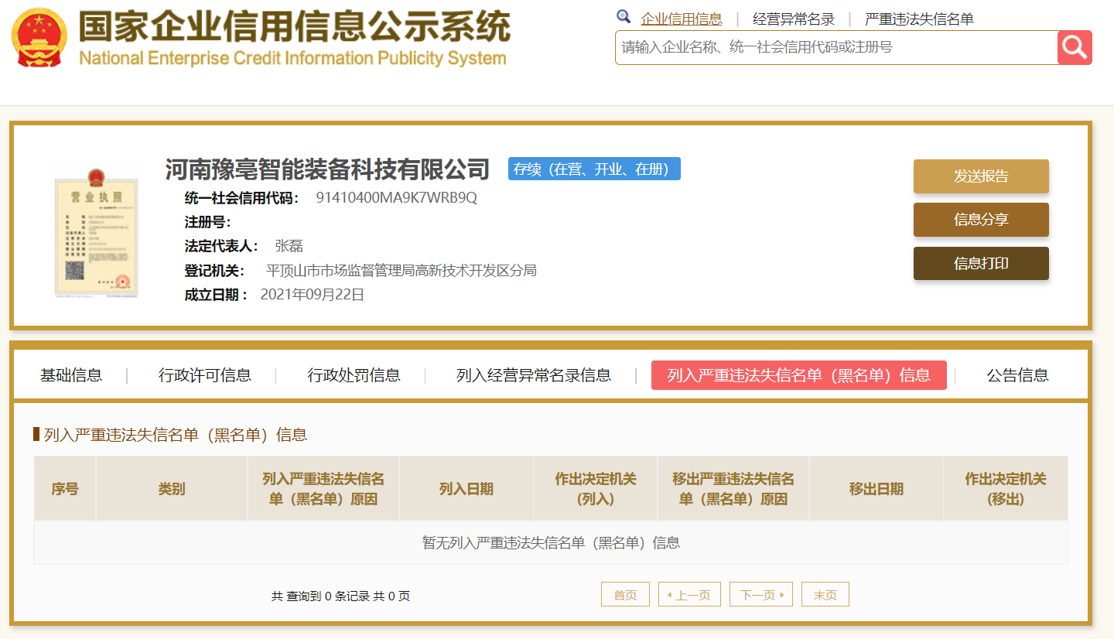Click legal representative name 张磊
Viewport: 1114px width, 639px height.
point(289,246)
